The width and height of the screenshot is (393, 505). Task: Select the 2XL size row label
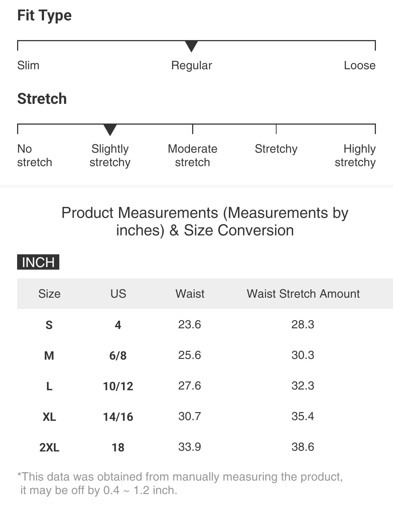[49, 447]
